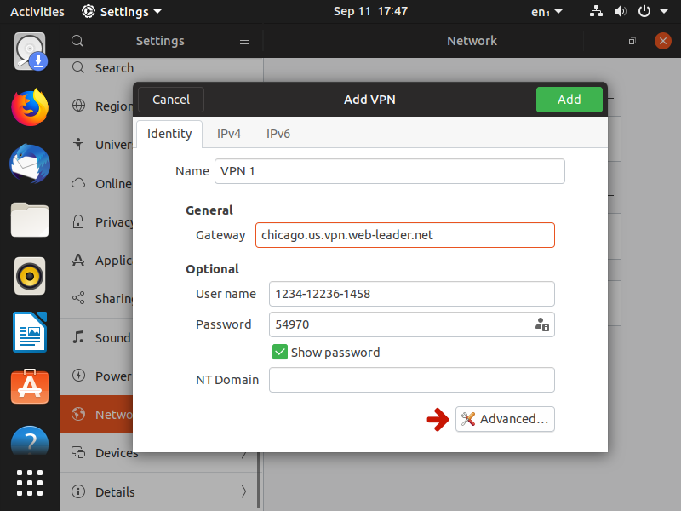681x511 pixels.
Task: Open Thunderbird mail from the dock
Action: click(x=30, y=164)
